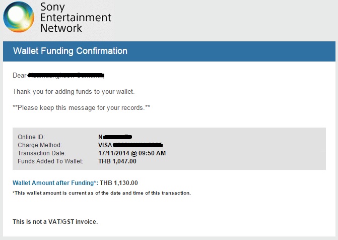This screenshot has width=338, height=240.
Task: Select the Transaction Date label
Action: pos(41,153)
